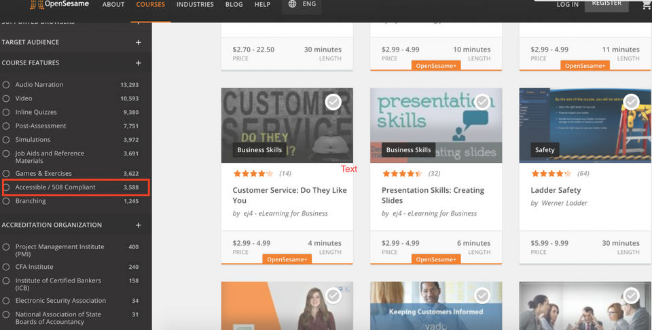Open the Keeping Customers Informed thumbnail
652x330 pixels.
[x=436, y=306]
